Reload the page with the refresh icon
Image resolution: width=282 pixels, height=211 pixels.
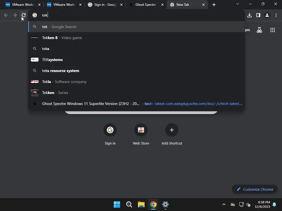pyautogui.click(x=24, y=15)
